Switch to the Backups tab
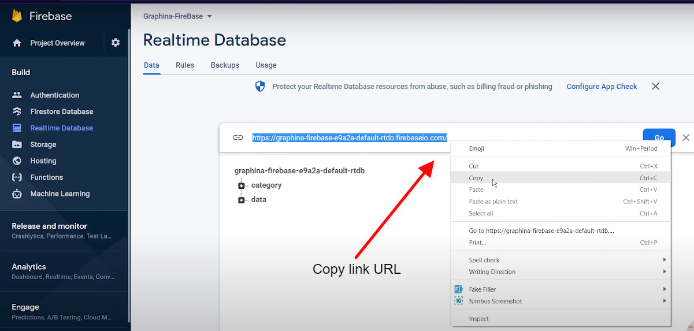This screenshot has width=694, height=331. coord(225,65)
